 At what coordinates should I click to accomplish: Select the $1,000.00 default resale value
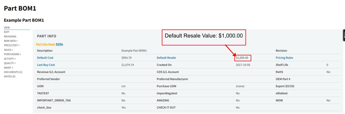click(242, 58)
